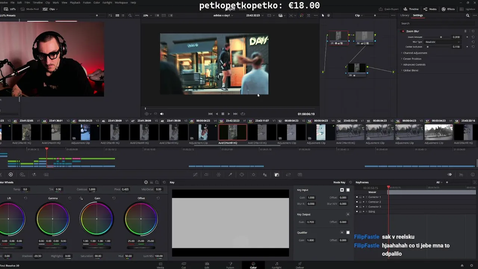The width and height of the screenshot is (478, 269).
Task: Toggle the Key Output invert button
Action: click(x=348, y=214)
